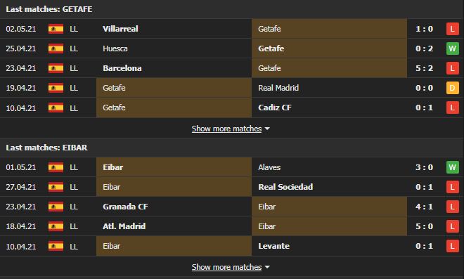The image size is (464, 279).
Task: Open the Real Sociedad team link
Action: (285, 187)
